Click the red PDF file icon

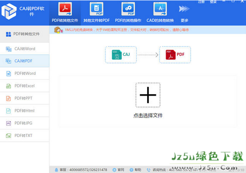[171, 55]
